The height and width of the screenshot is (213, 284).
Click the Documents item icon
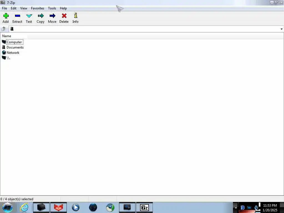pos(4,47)
